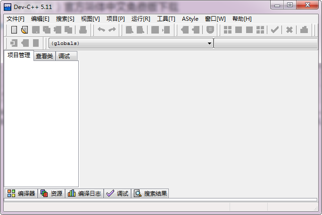Open the AStyle menu
Screen dimensions: 322x215
point(190,19)
